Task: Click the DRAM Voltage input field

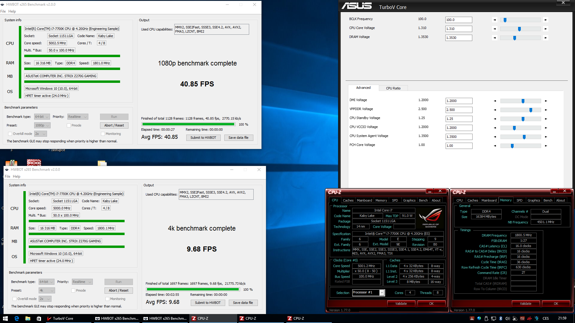Action: tap(459, 38)
